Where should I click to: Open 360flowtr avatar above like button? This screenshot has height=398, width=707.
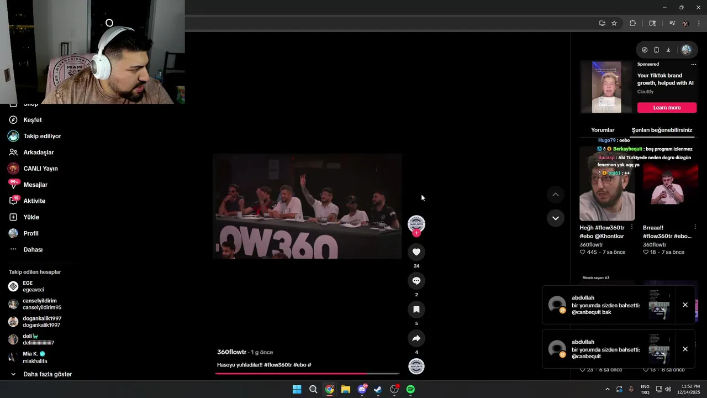tap(416, 223)
